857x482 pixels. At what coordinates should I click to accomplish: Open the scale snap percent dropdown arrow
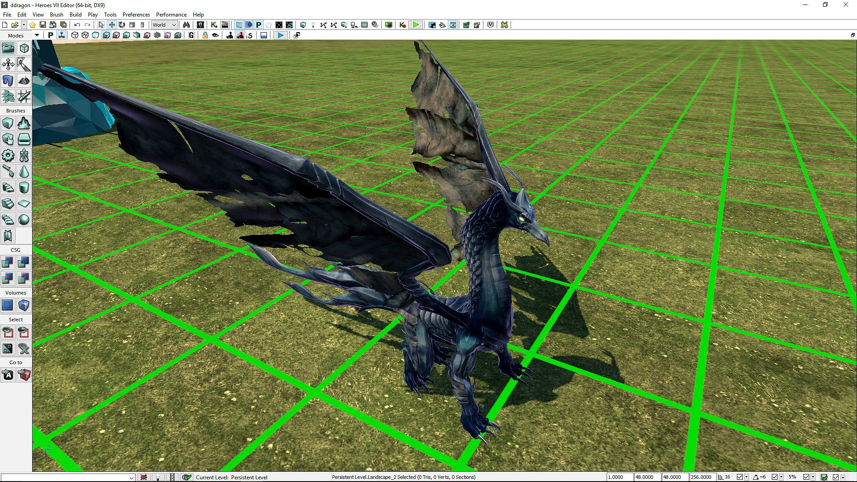pyautogui.click(x=813, y=478)
